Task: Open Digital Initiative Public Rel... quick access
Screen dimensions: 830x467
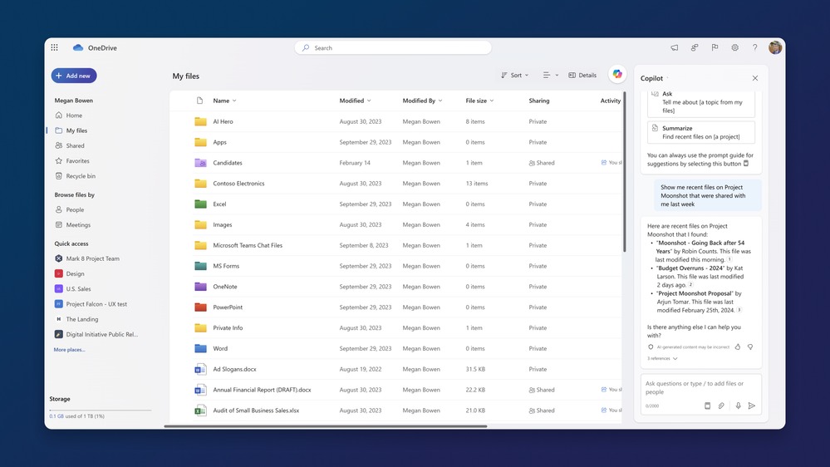Action: click(x=96, y=335)
